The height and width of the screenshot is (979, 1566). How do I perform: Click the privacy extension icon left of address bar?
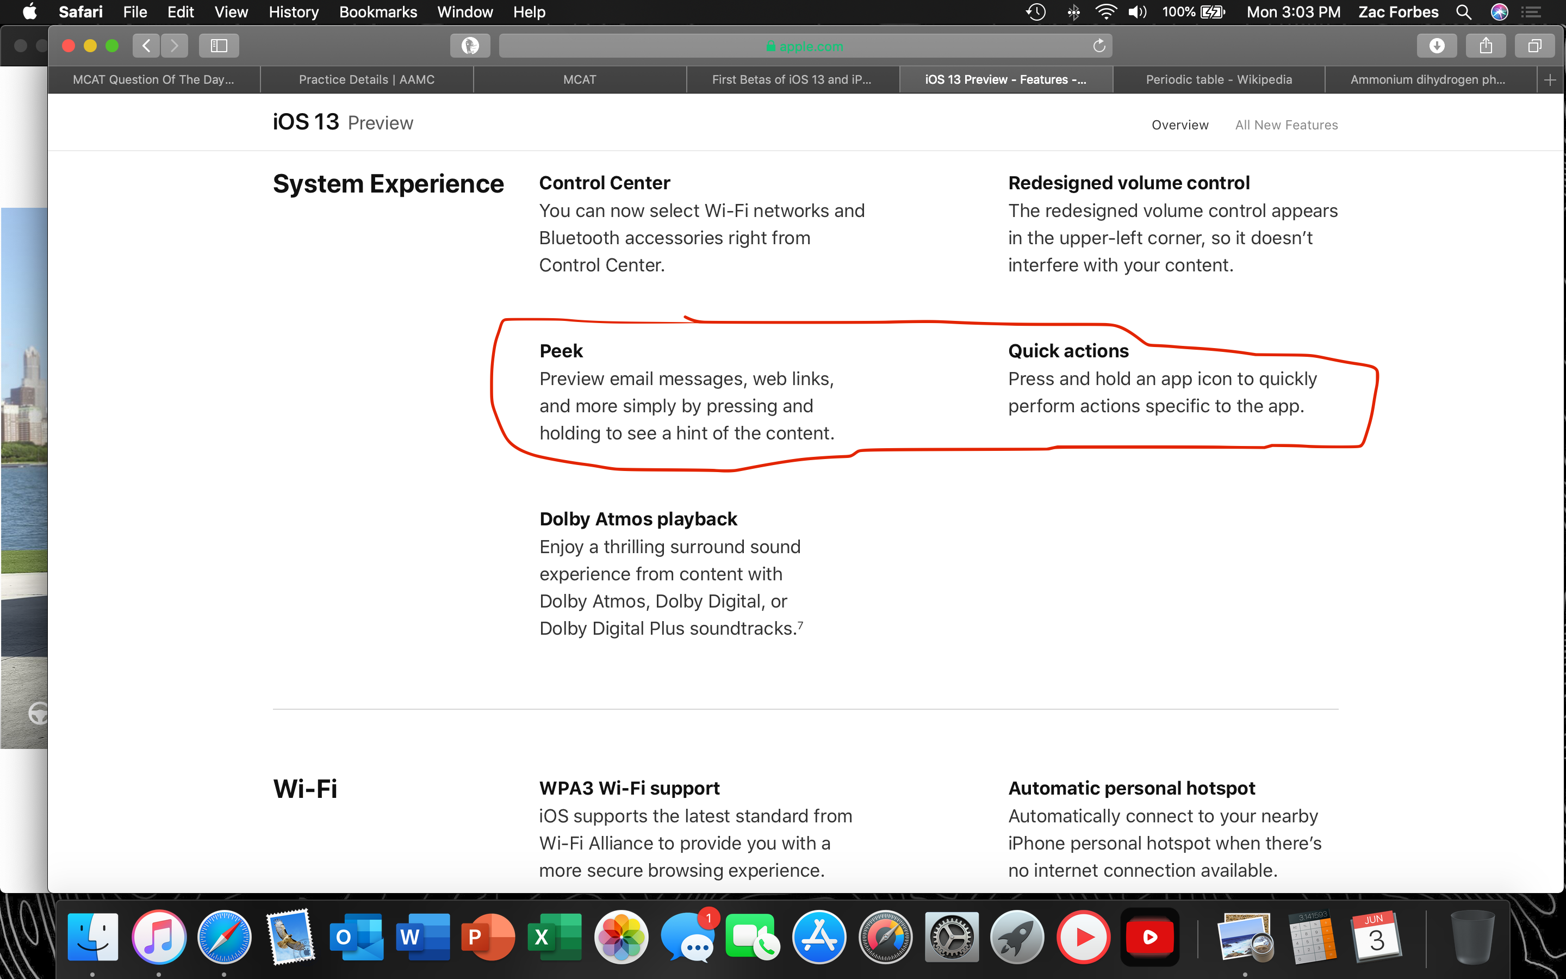tap(470, 45)
